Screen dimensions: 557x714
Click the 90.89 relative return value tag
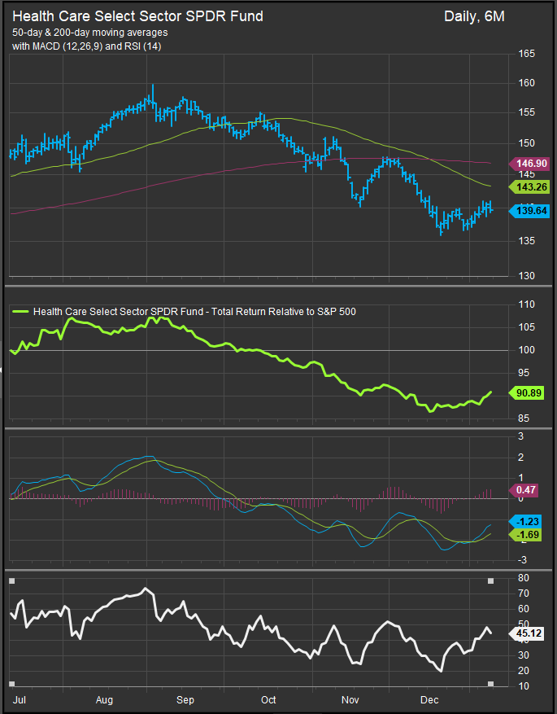[527, 392]
